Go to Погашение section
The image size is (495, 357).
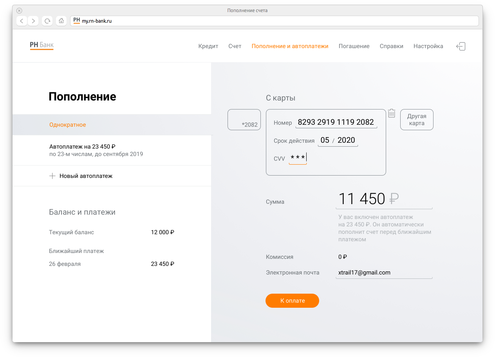coord(354,46)
